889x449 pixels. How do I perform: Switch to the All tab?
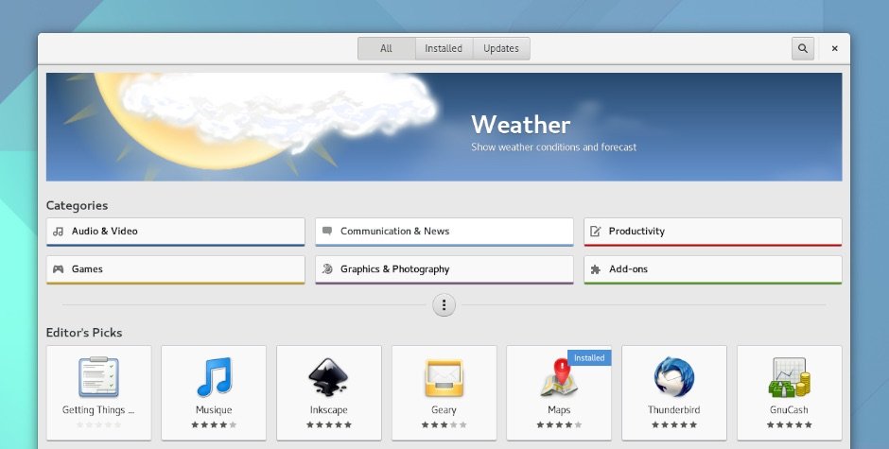[x=387, y=49]
